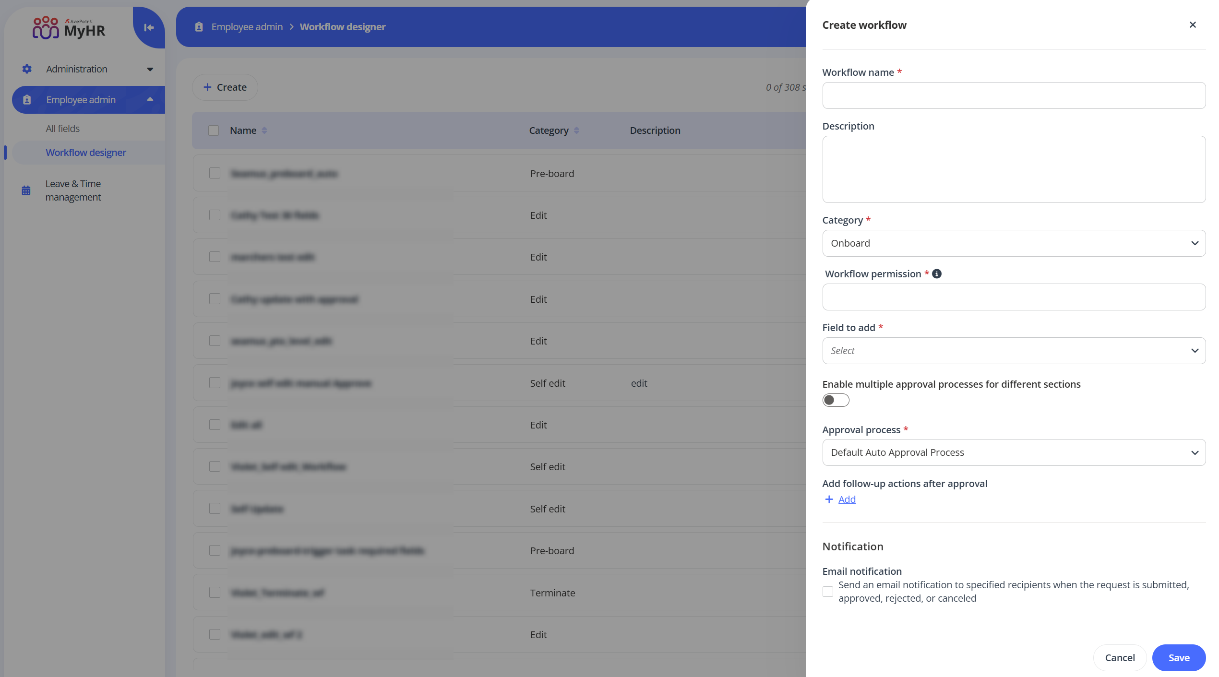Sort by Category column arrows
1219x677 pixels.
pyautogui.click(x=576, y=131)
